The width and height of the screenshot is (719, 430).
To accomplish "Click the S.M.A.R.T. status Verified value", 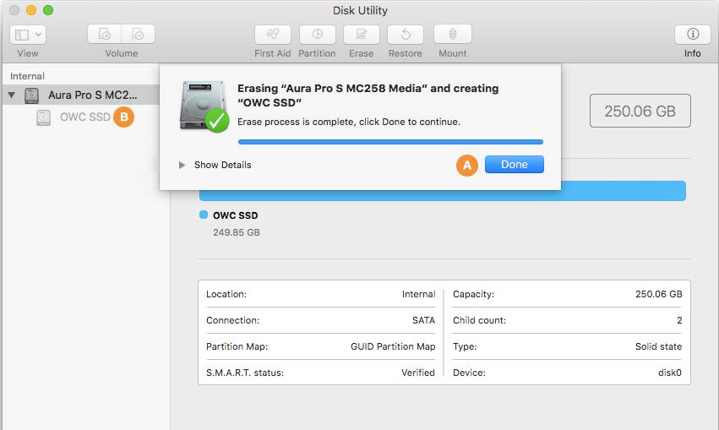I will 418,373.
